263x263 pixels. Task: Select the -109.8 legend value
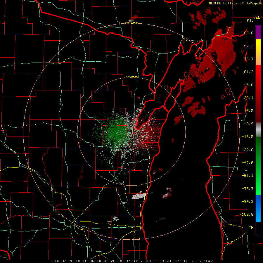[x=247, y=214]
